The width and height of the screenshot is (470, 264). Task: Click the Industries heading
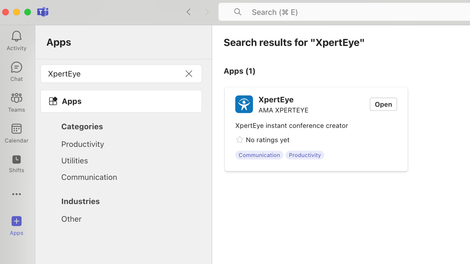click(81, 202)
